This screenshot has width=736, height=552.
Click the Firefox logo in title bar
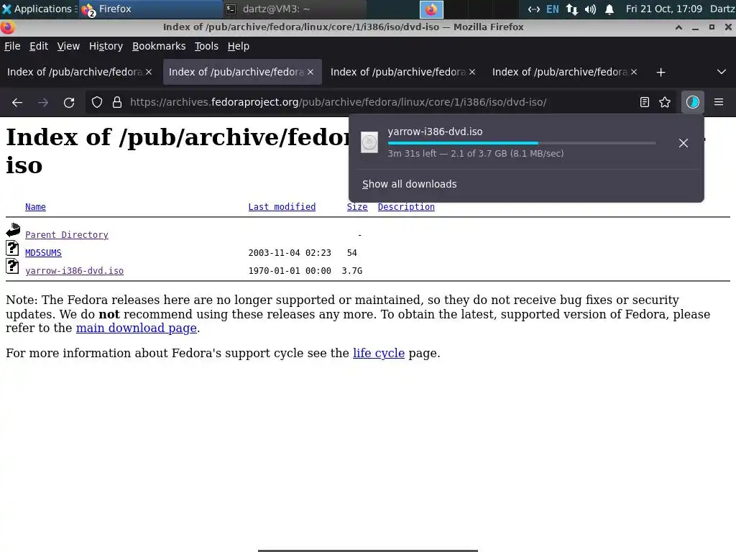(7, 27)
